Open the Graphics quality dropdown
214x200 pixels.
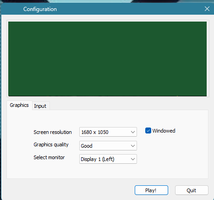tap(108, 146)
